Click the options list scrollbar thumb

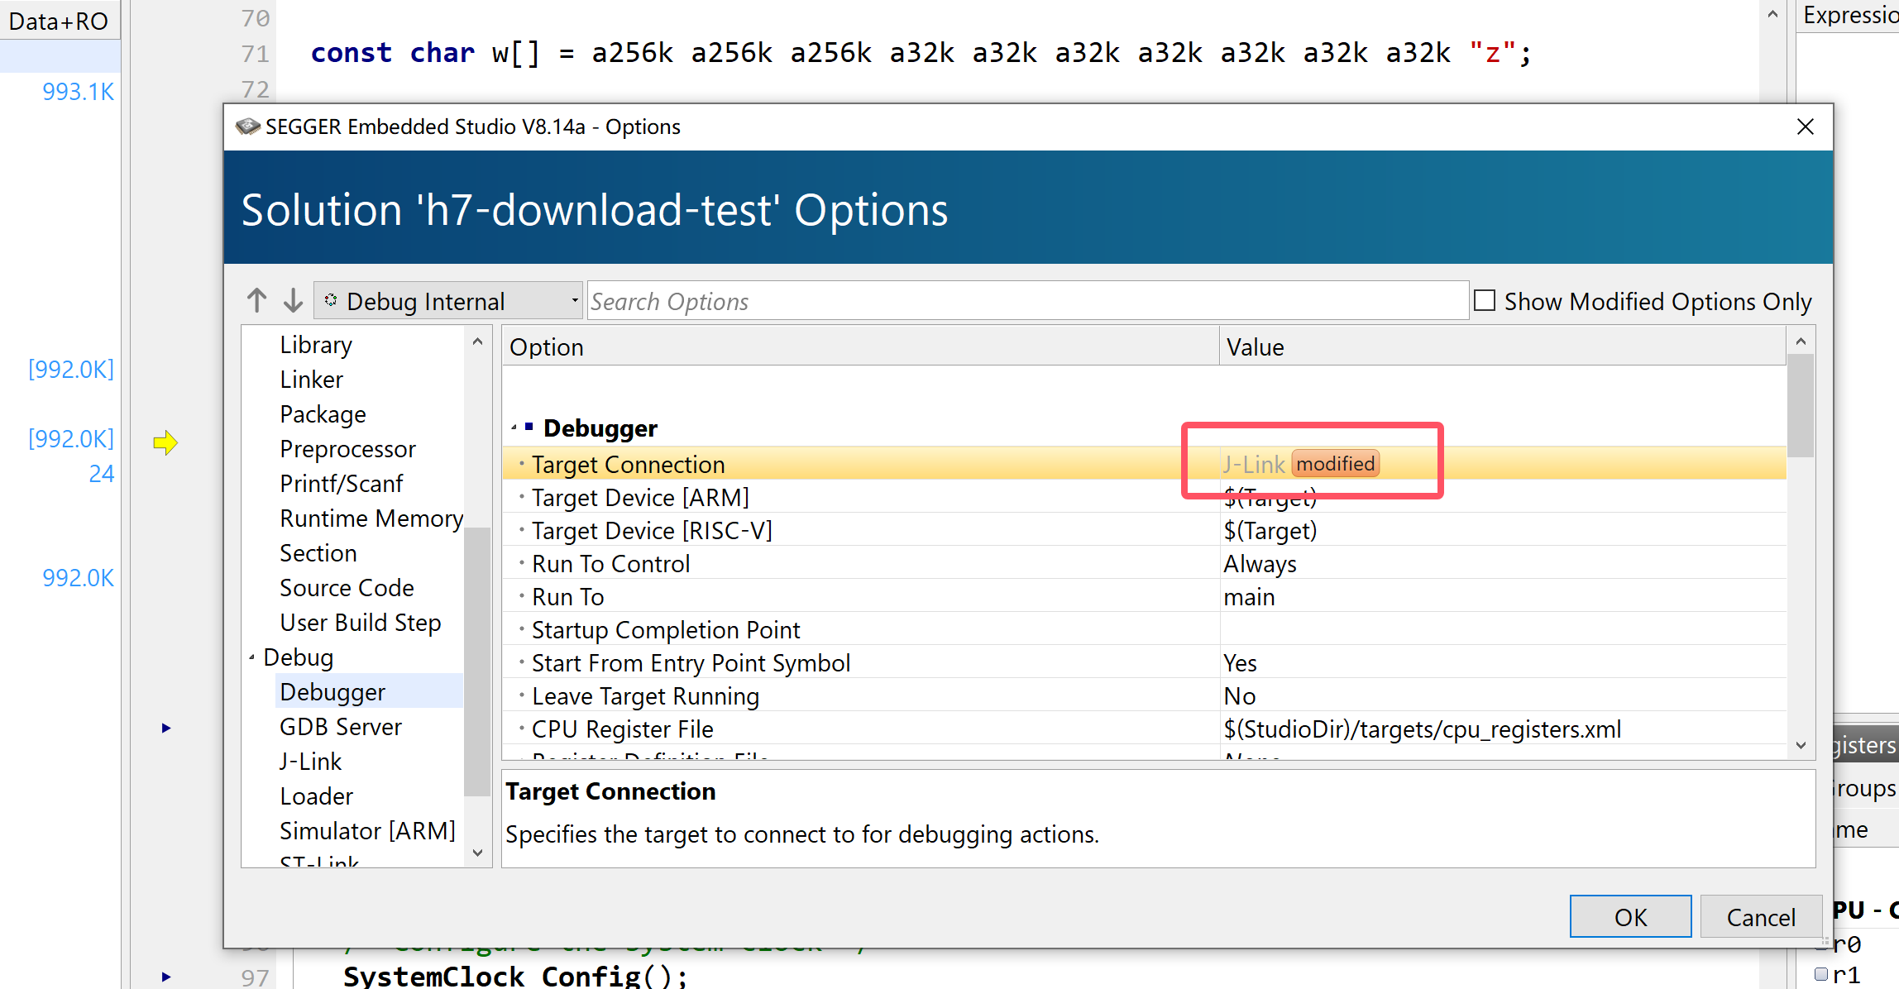[1801, 405]
